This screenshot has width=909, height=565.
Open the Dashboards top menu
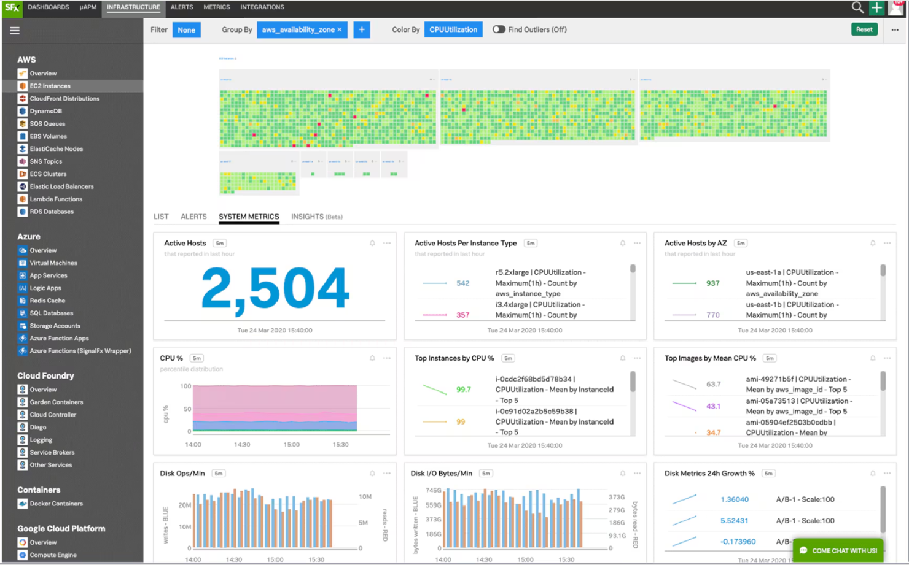[x=49, y=7]
